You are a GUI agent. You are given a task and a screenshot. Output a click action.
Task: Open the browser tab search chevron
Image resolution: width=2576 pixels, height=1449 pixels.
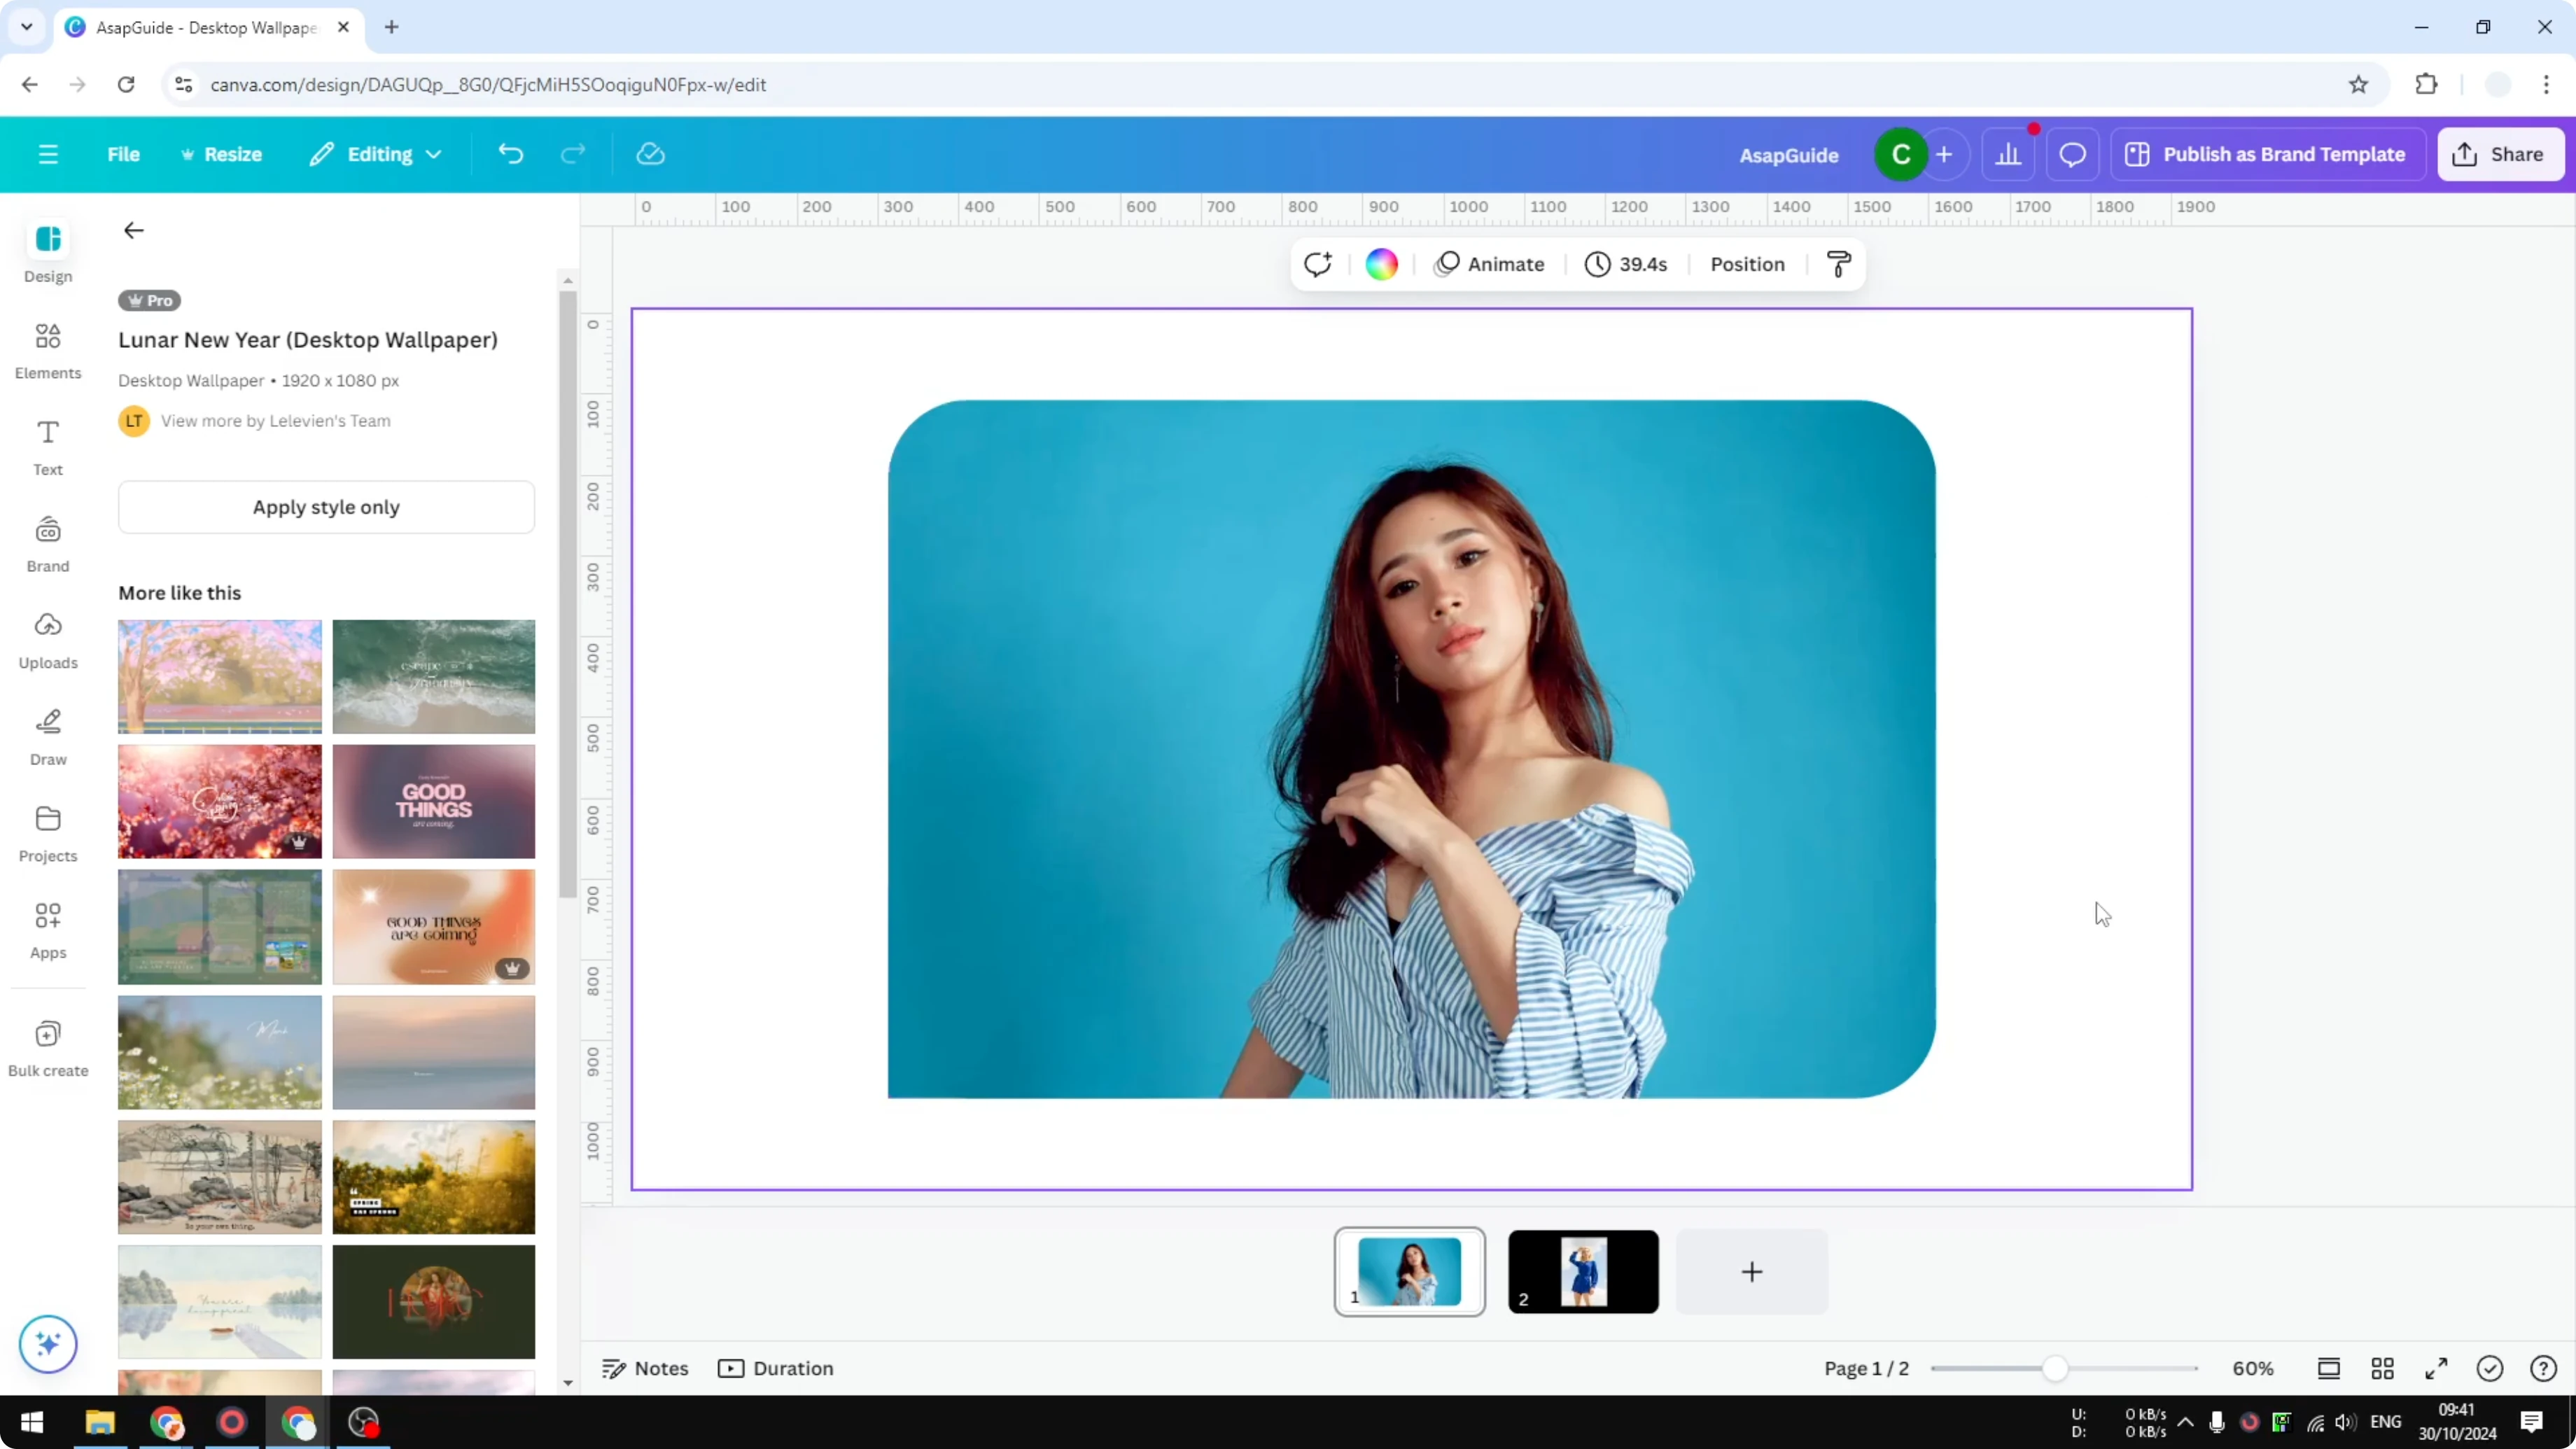(x=26, y=27)
